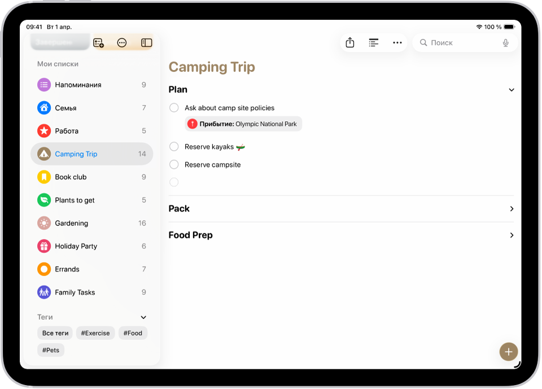This screenshot has height=389, width=542.
Task: Tap the Olympic National Park location chip
Action: click(243, 124)
